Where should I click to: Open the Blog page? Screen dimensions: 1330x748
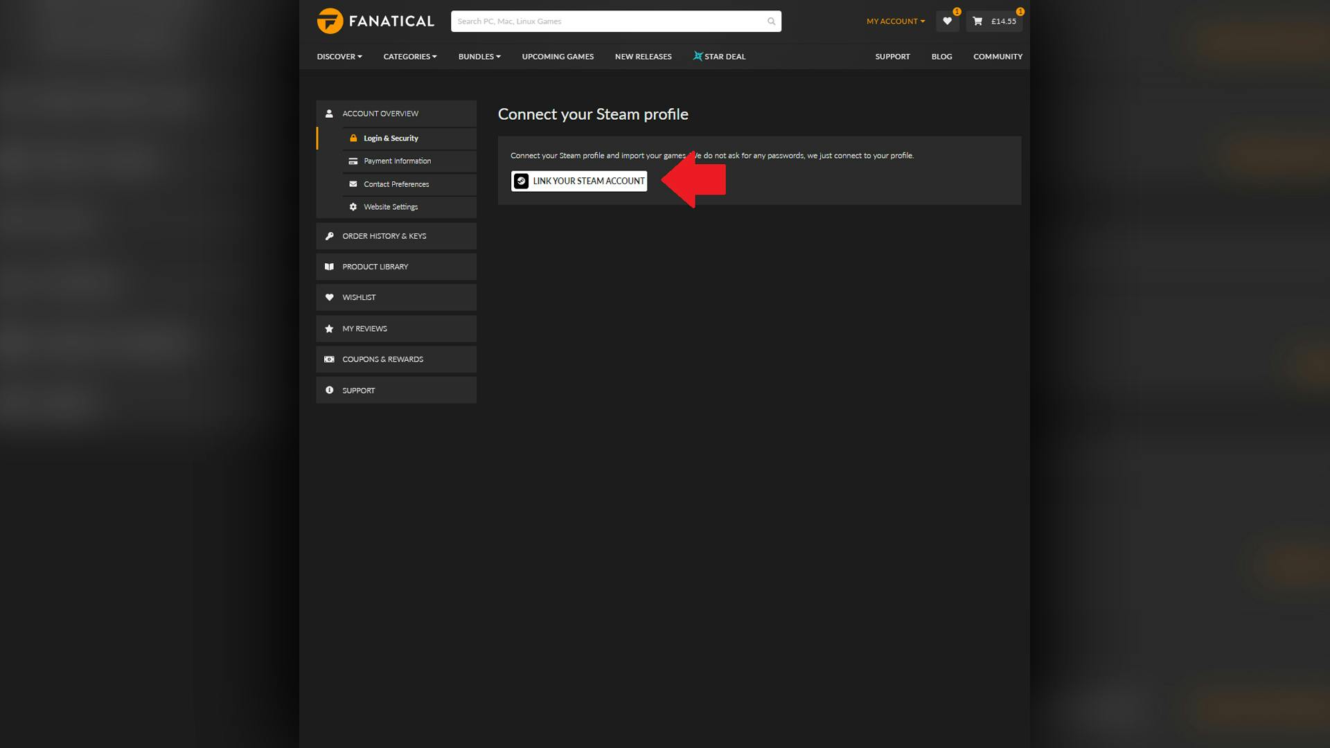pyautogui.click(x=941, y=56)
